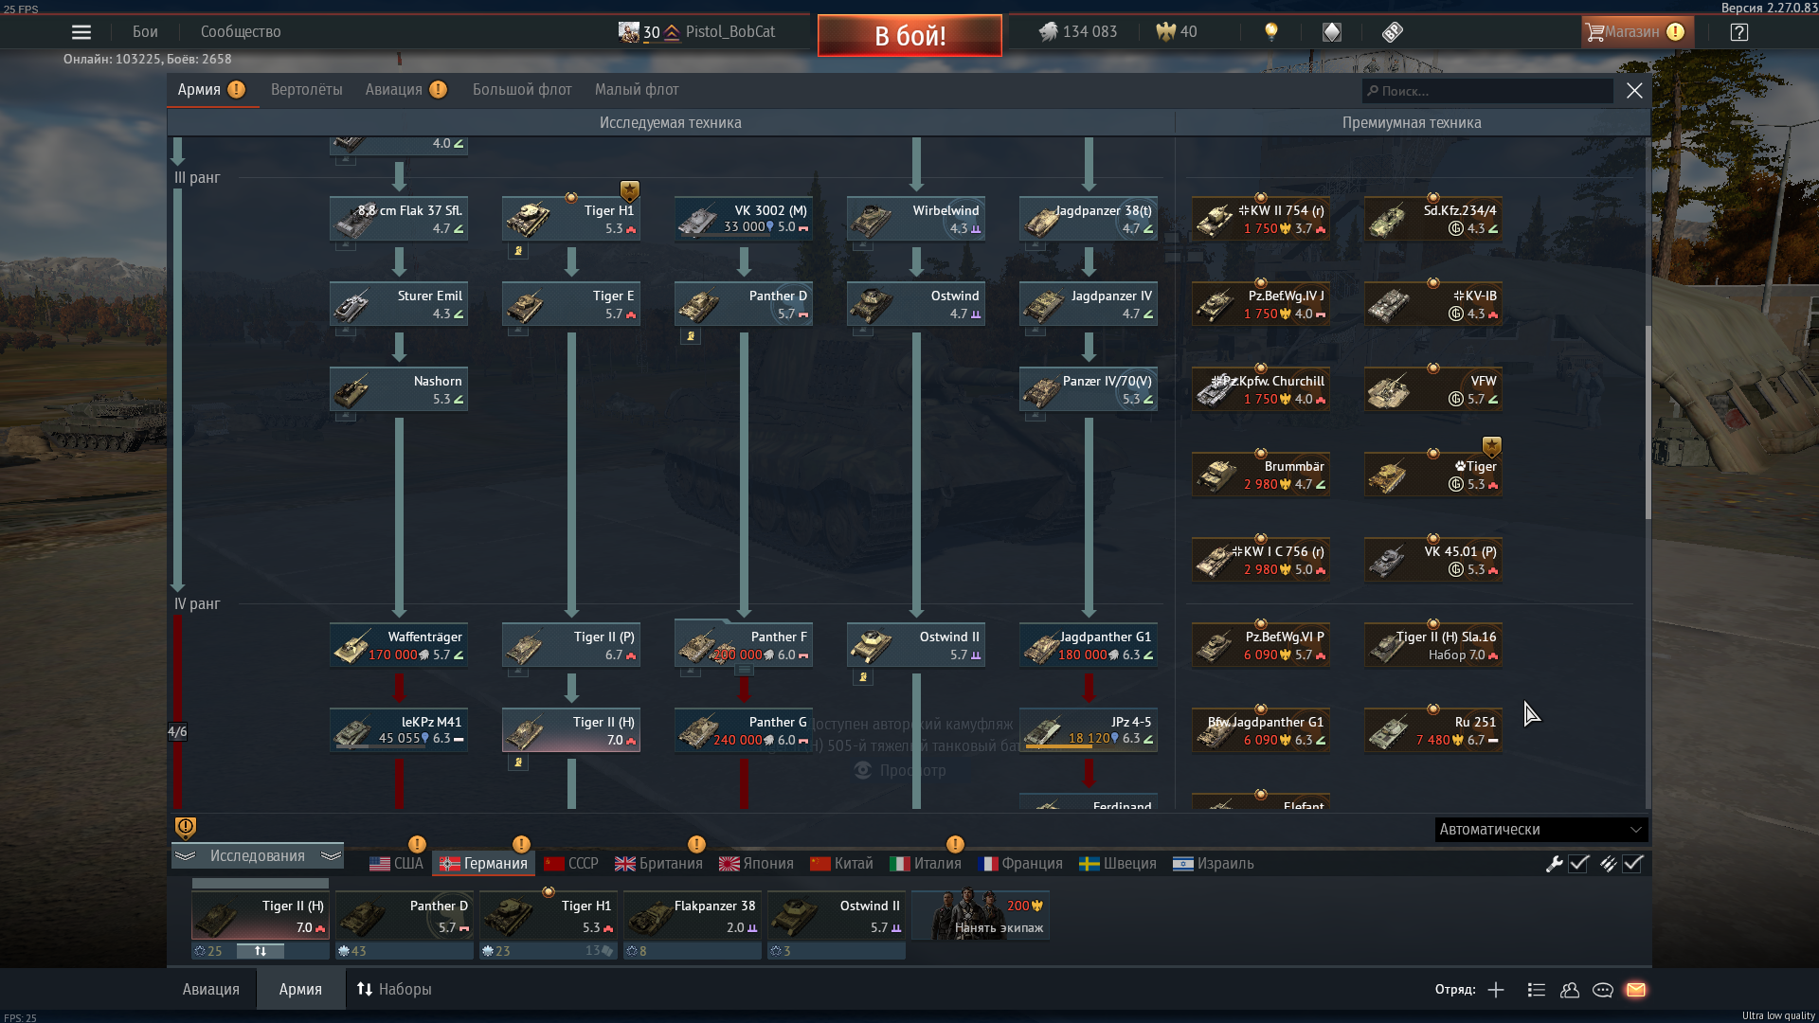Select the Nashorn vehicle card
1819x1023 pixels.
point(399,389)
